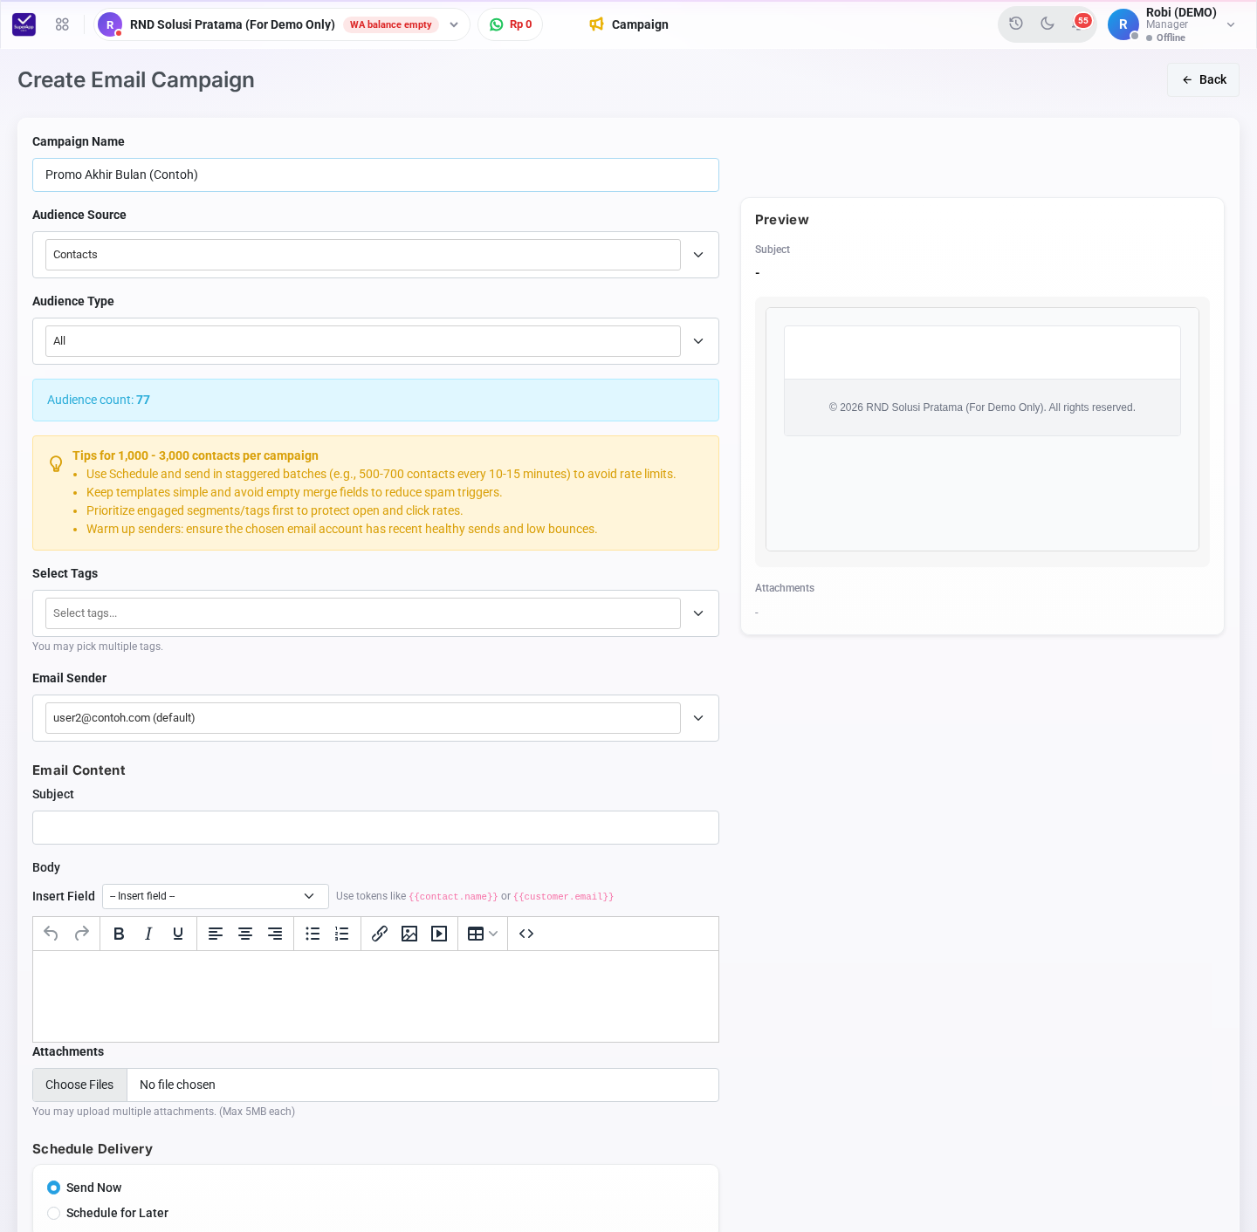The height and width of the screenshot is (1232, 1257).
Task: Insert a numbered list
Action: coord(342,934)
